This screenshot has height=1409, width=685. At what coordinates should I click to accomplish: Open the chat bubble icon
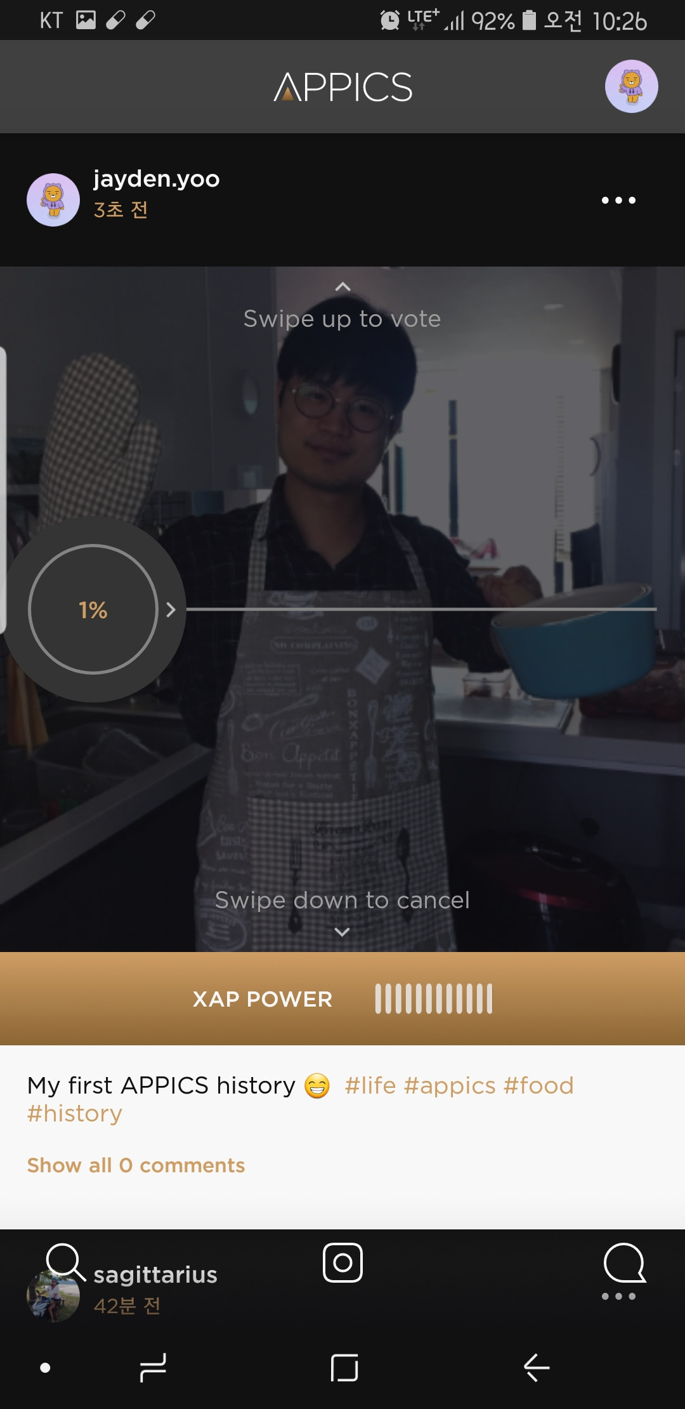click(624, 1262)
